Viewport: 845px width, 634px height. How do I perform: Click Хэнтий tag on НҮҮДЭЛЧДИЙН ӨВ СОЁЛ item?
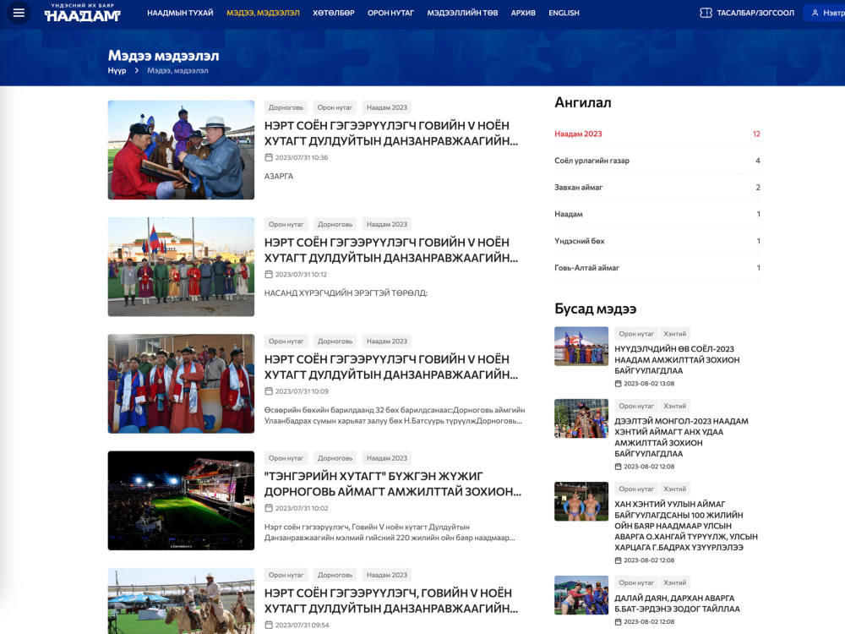pos(674,334)
